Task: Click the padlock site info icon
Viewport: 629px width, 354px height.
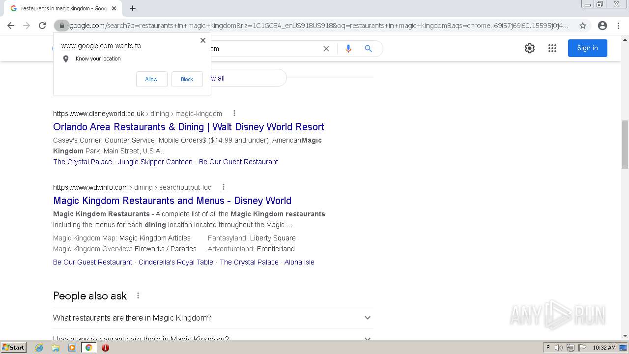Action: [x=61, y=26]
